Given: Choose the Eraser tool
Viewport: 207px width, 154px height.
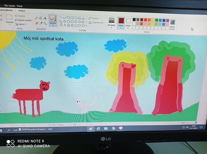Looking at the screenshot, I should point(36,23).
